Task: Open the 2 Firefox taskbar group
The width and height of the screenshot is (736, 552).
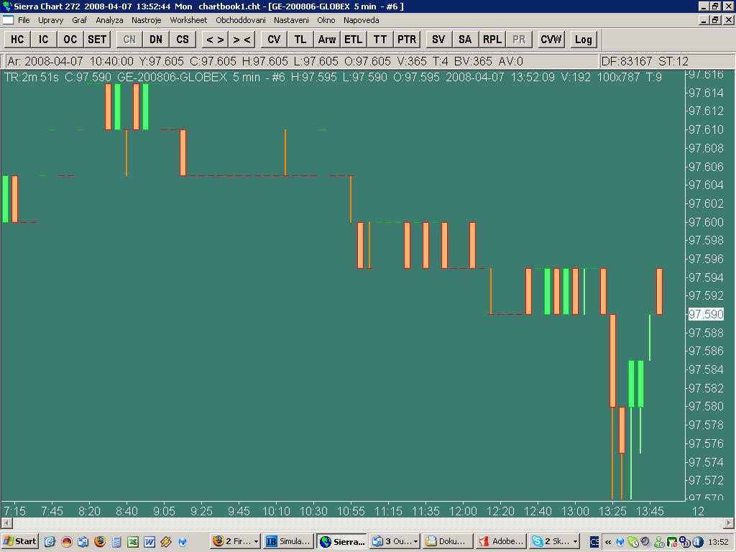Action: [x=236, y=541]
